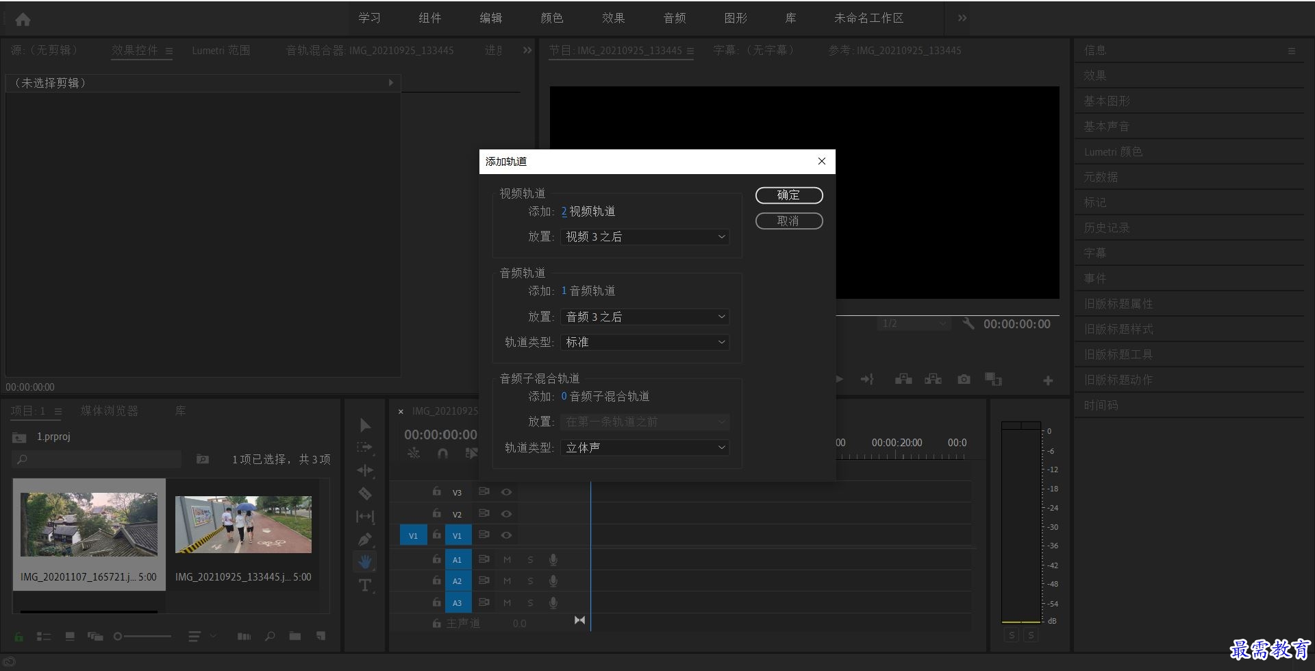Click the project panel search field

pos(97,459)
